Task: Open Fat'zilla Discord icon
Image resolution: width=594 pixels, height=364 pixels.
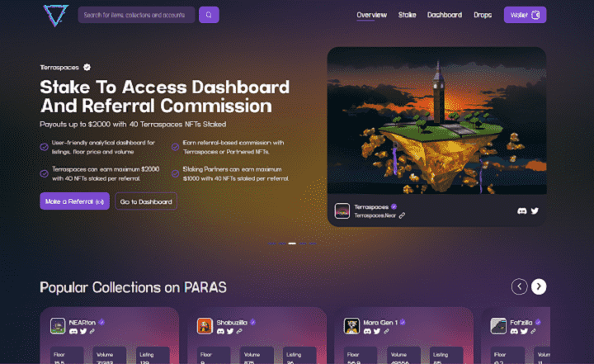Action: click(514, 331)
